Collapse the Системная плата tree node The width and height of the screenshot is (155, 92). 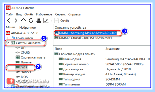click(8, 43)
